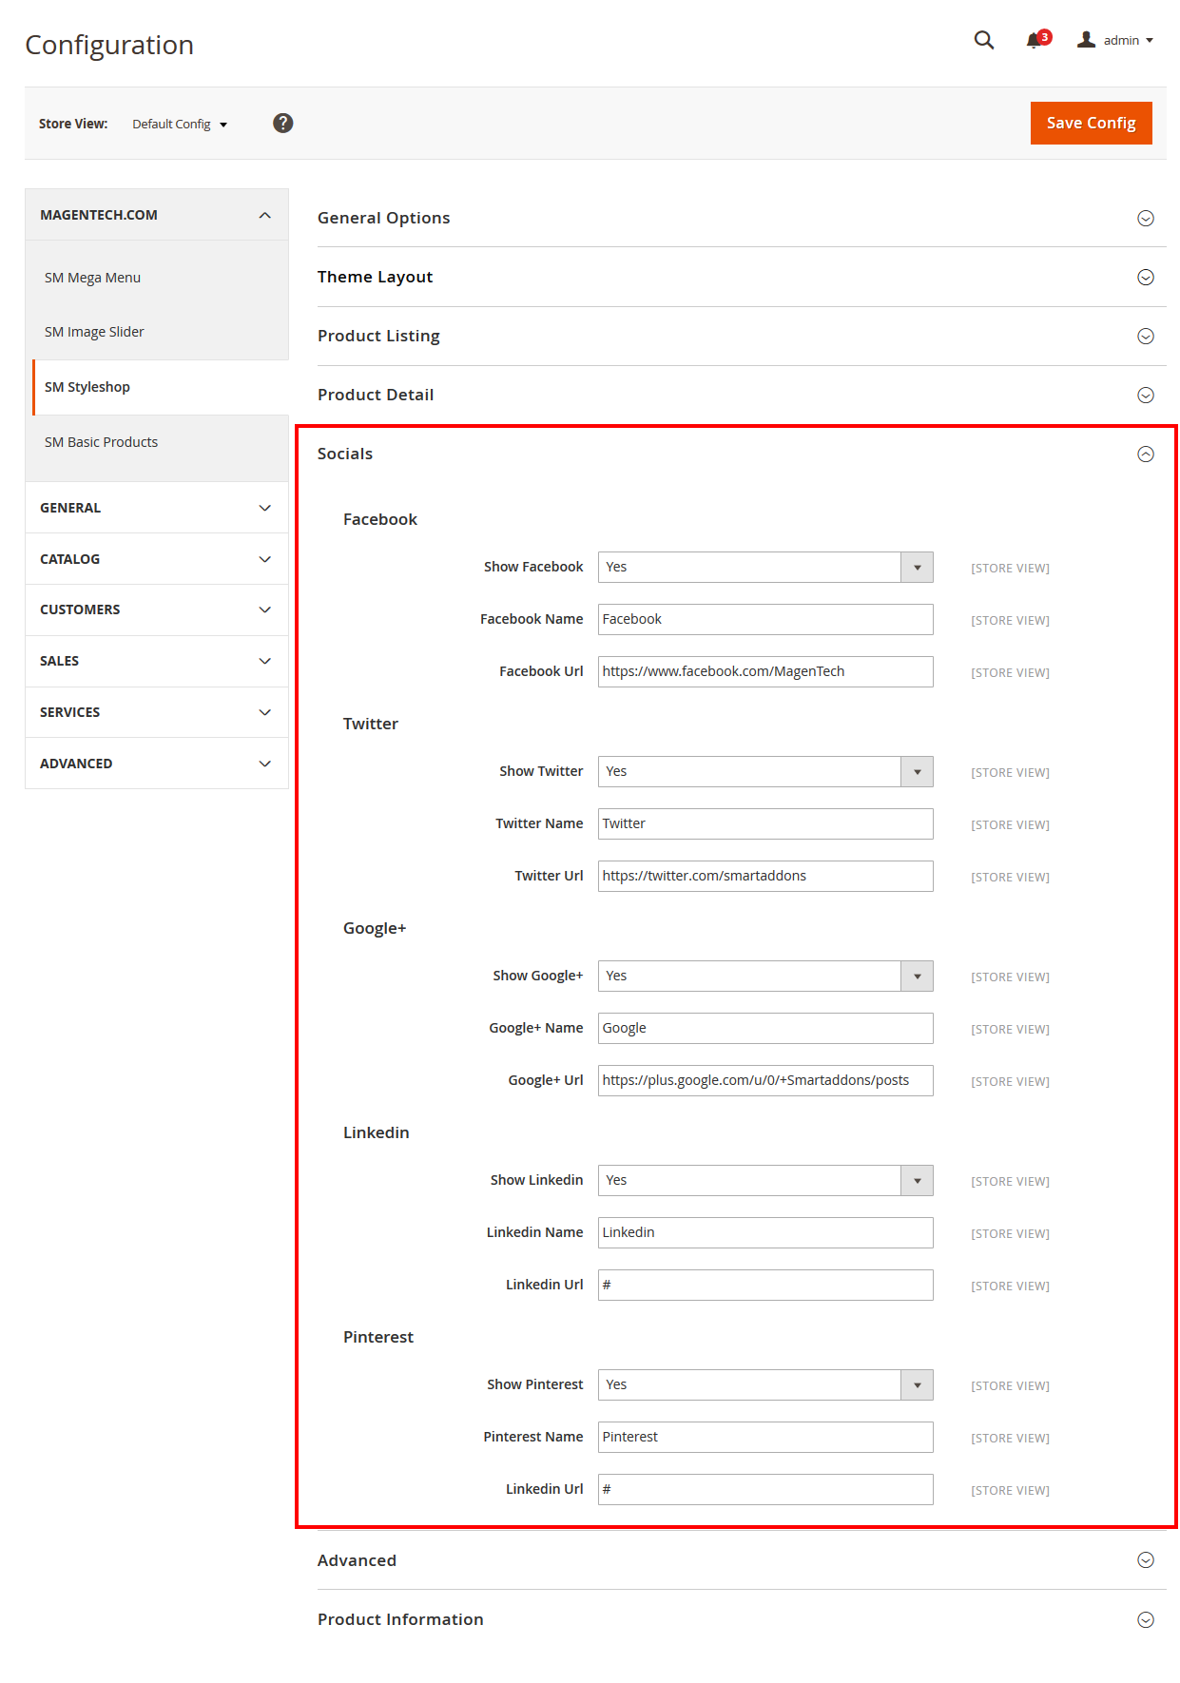
Task: Click the Theme Layout section title
Action: pyautogui.click(x=375, y=277)
